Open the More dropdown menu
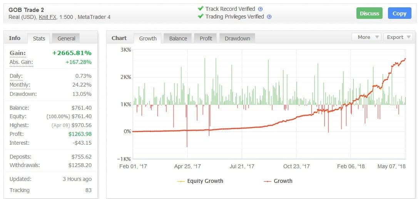Viewport: 418px width, 199px height. pos(366,37)
